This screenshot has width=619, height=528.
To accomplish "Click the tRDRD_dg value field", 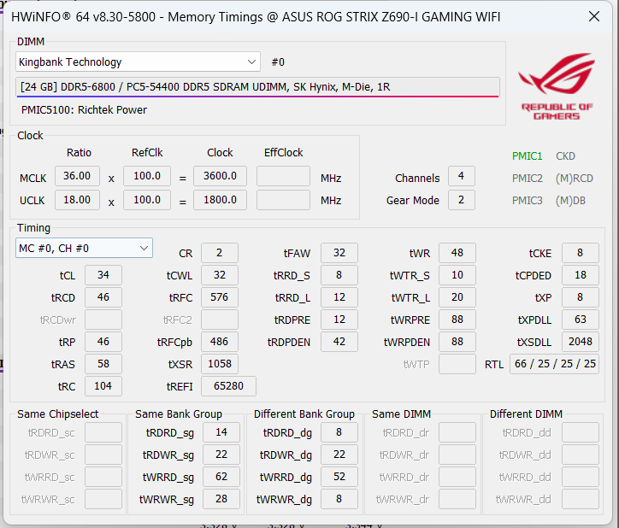I will (339, 432).
